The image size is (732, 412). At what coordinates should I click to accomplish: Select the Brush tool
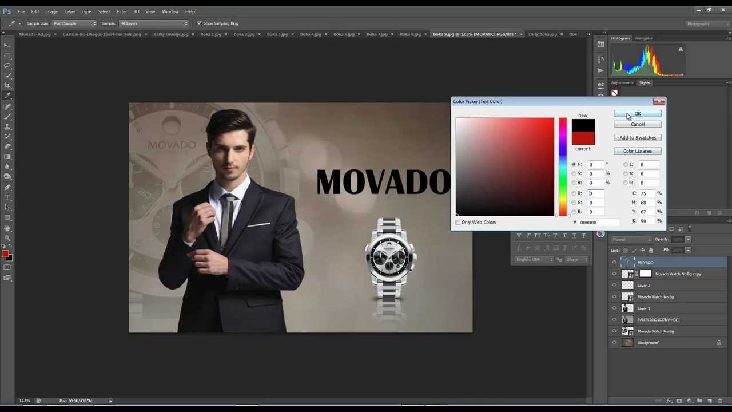pyautogui.click(x=7, y=116)
